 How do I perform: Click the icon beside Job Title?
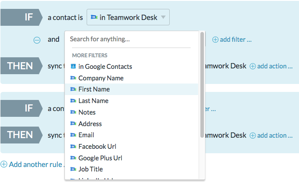tap(73, 169)
